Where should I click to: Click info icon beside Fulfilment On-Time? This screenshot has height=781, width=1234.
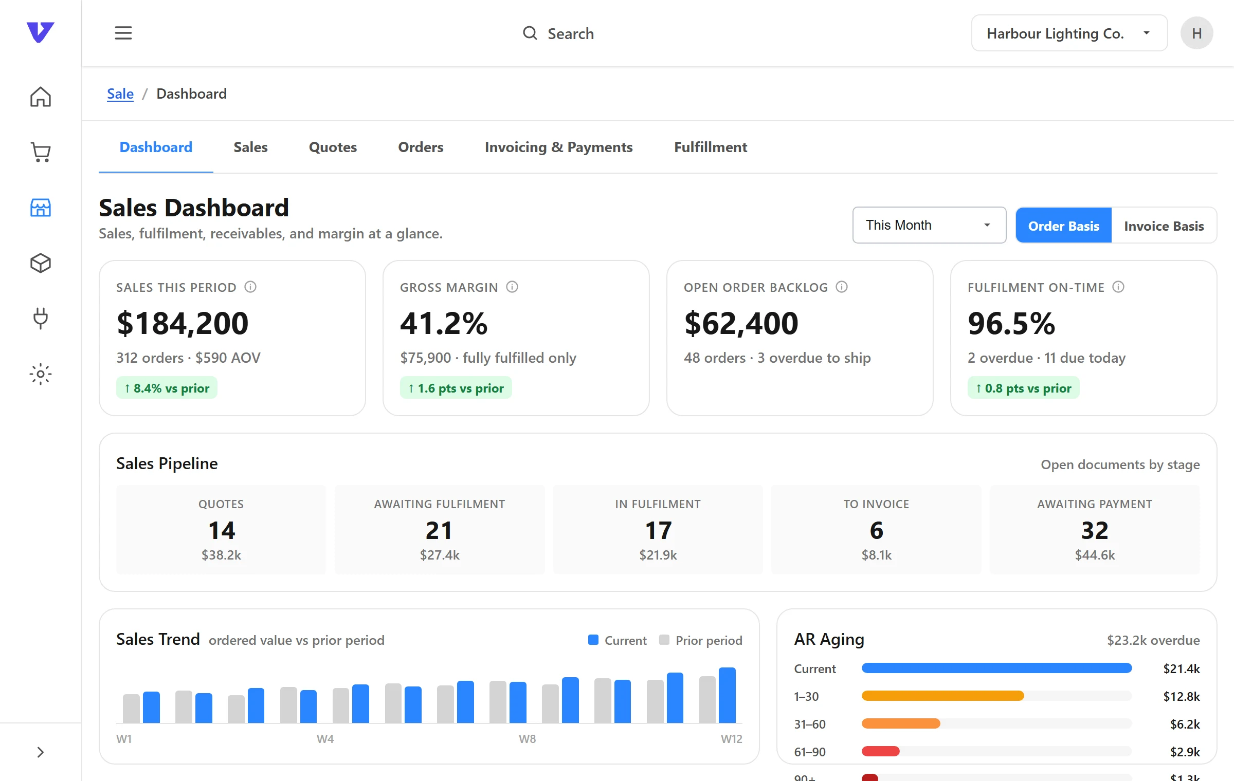pyautogui.click(x=1118, y=287)
